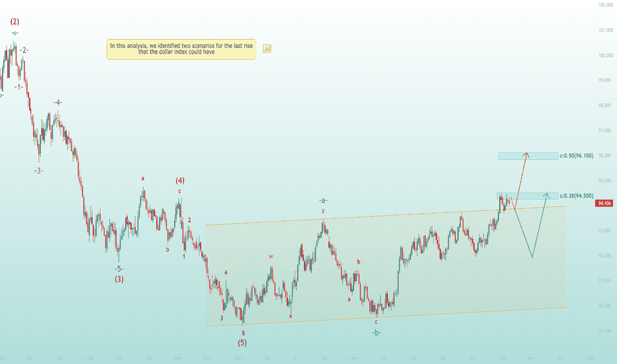Click Apr on the time axis
Viewport: 617px width, 364px height.
(x=324, y=358)
